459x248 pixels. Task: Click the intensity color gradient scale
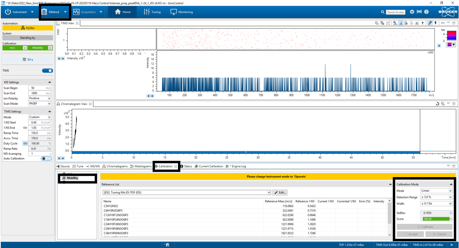coord(451,36)
